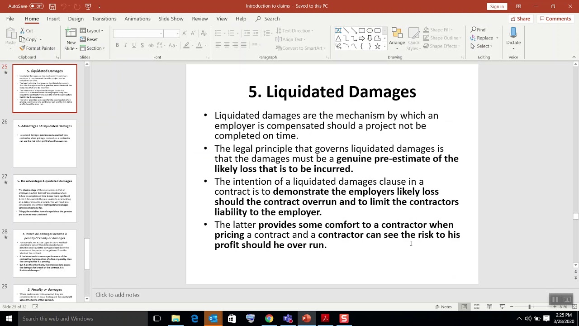Open the font name combo box

click(138, 34)
